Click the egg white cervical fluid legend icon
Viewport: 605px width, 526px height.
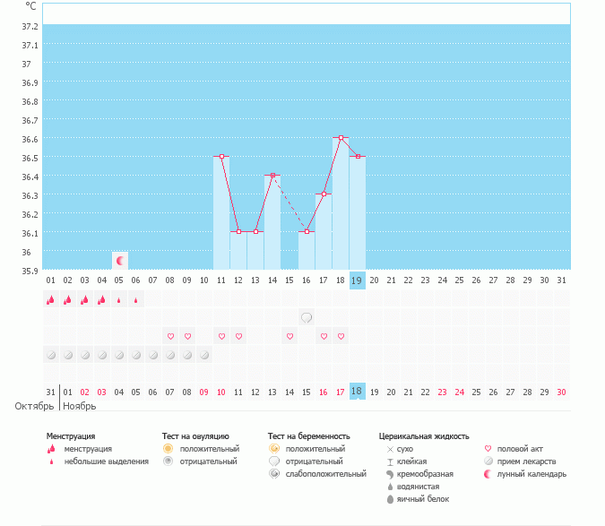coord(390,498)
